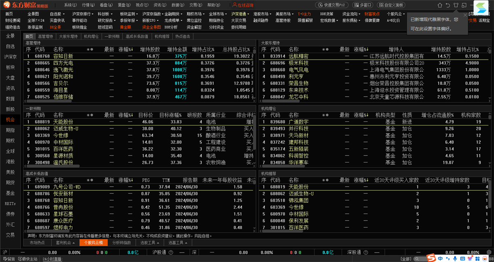Screen dimensions: 494x262
Task: Click the skin (shirt) icon in title bar
Action: pos(456,5)
